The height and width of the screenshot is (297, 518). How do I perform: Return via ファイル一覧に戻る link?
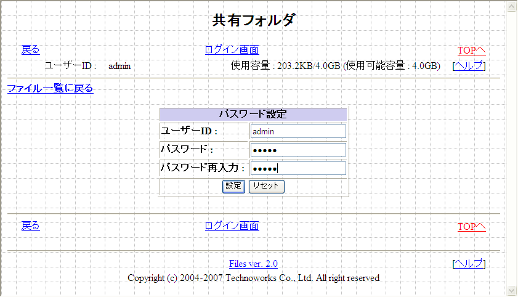click(x=50, y=88)
